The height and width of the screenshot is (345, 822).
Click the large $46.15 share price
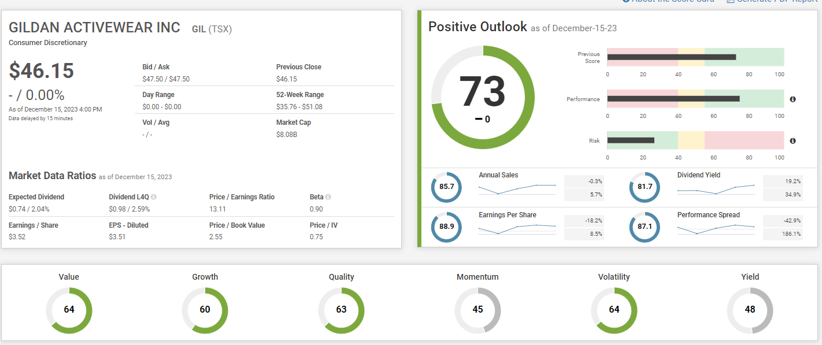[x=42, y=71]
